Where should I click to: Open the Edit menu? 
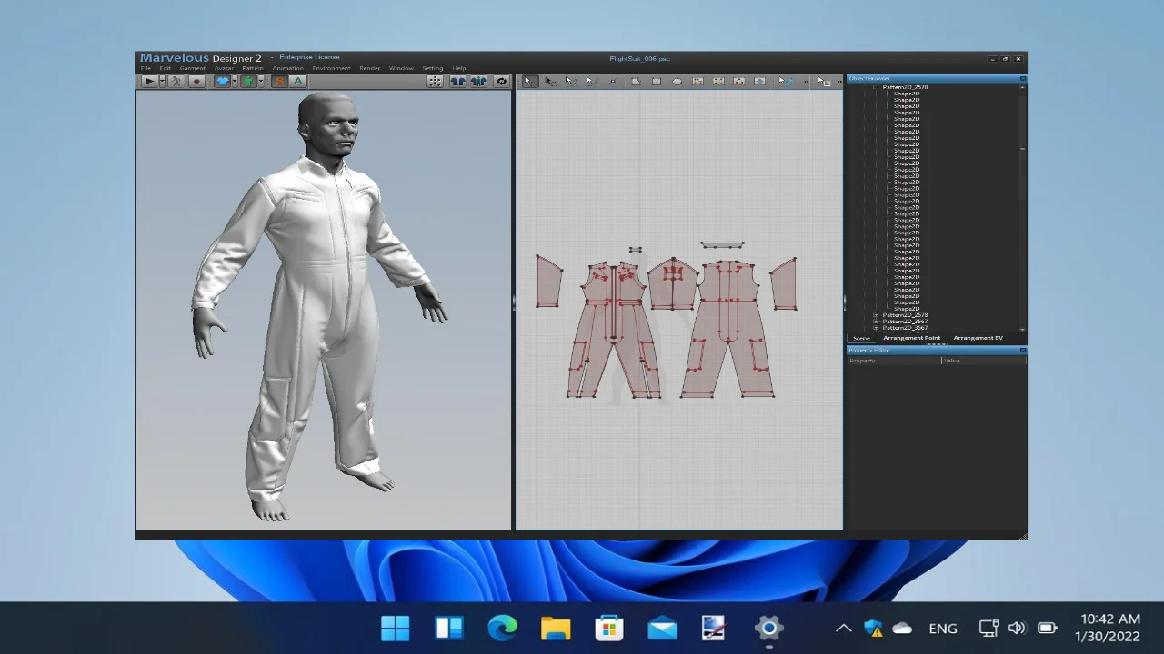(166, 68)
